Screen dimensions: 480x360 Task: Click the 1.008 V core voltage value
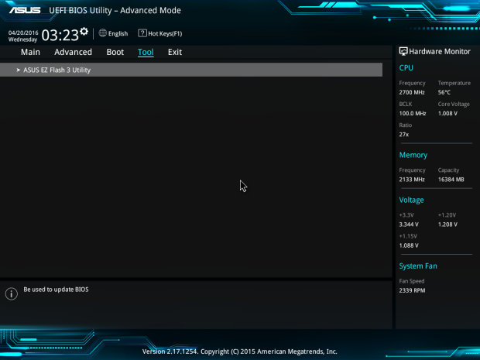click(447, 113)
